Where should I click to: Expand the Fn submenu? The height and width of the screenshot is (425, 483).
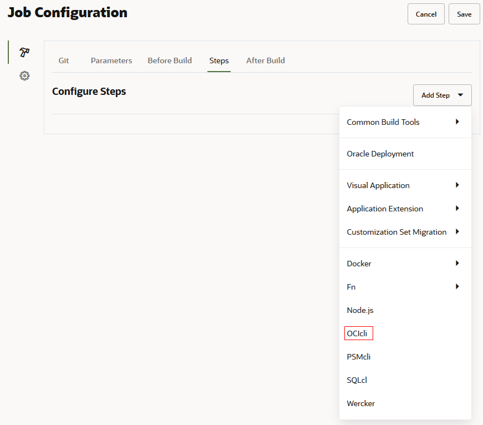click(x=351, y=287)
